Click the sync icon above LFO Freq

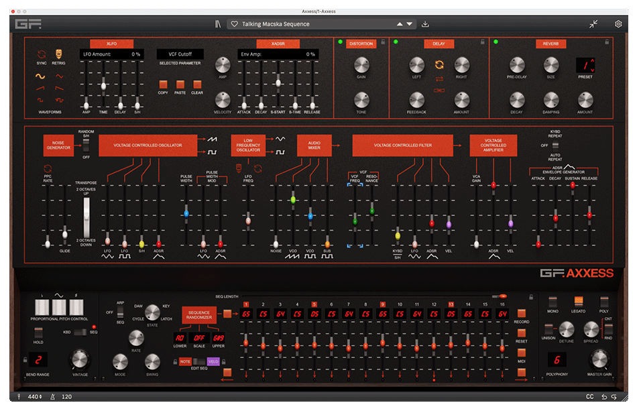click(257, 168)
